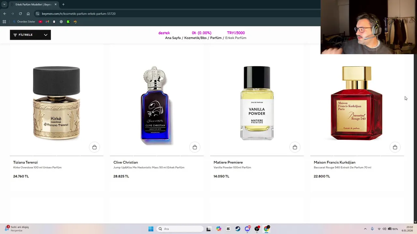Screen dimensions: 417x234
Task: Click the 24.760 TL price
Action: coord(21,176)
